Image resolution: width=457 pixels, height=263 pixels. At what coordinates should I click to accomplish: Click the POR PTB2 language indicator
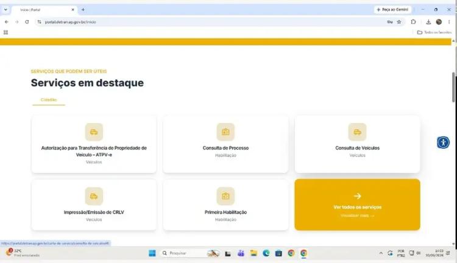tap(401, 253)
